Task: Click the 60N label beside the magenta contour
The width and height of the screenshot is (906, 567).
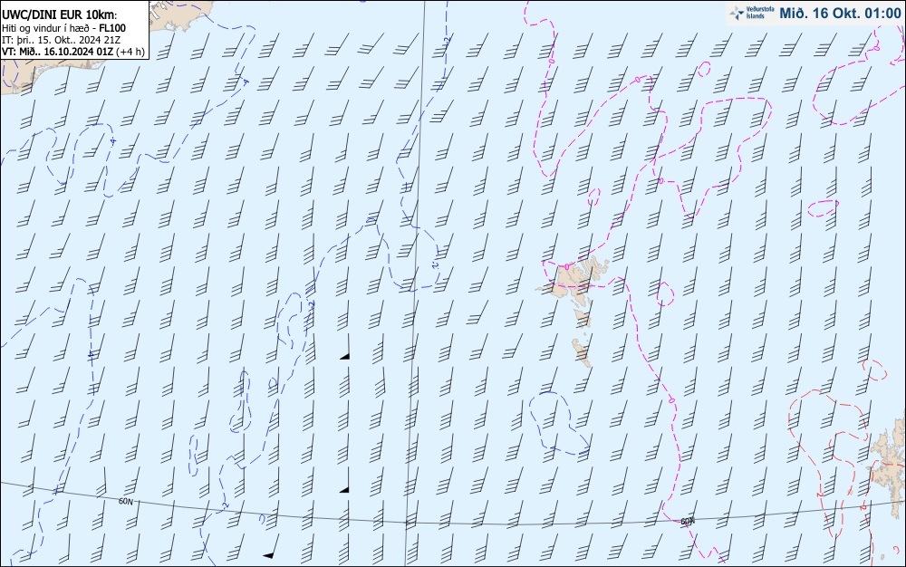Action: tap(687, 522)
